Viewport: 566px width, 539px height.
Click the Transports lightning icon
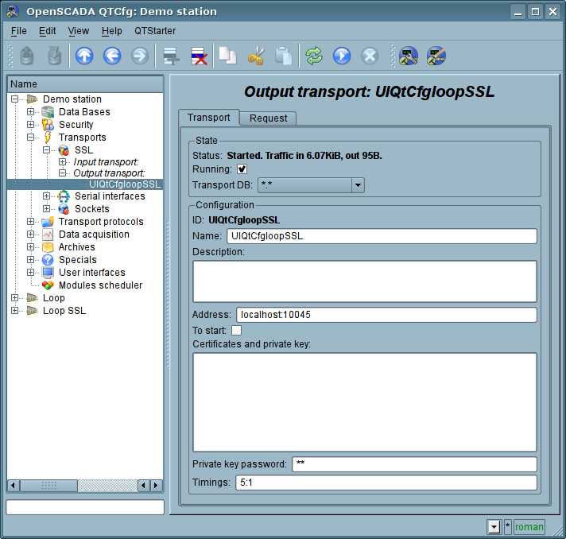tap(48, 138)
